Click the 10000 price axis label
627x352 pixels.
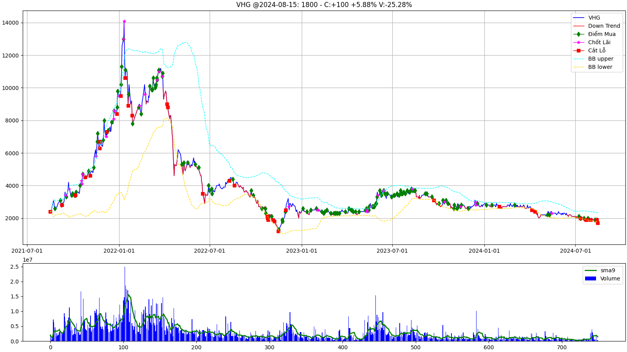pos(10,88)
